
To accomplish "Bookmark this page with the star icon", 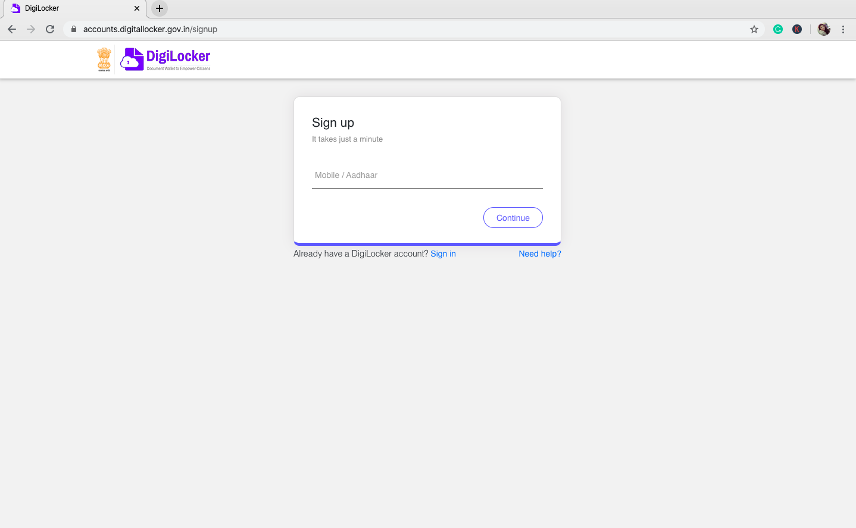I will pos(754,29).
